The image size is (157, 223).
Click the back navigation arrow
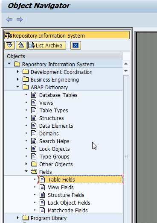pos(9,19)
